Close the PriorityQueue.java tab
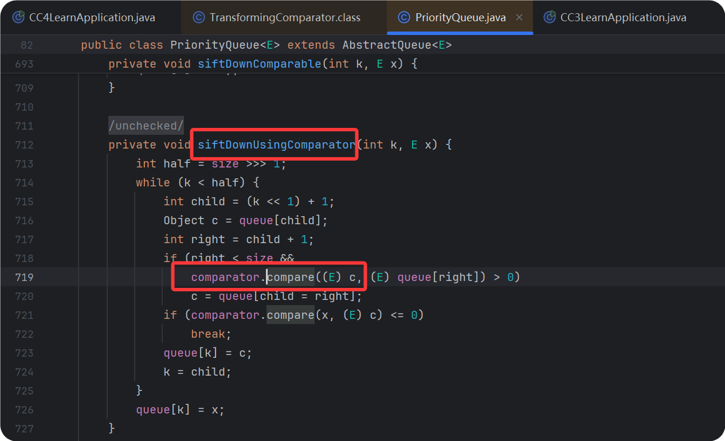 (x=519, y=17)
